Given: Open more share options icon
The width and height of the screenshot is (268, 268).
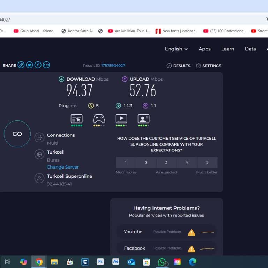Looking at the screenshot, I should click(46, 65).
